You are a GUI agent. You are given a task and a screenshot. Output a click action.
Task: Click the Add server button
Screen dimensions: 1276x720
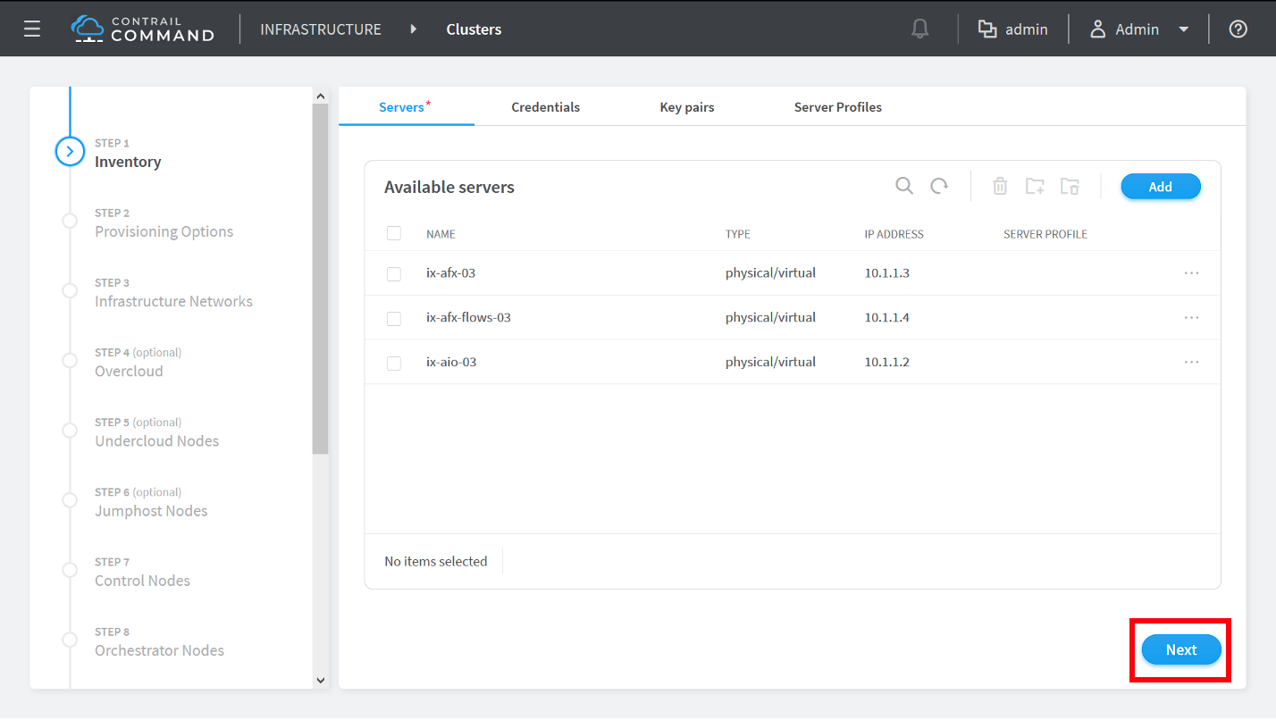(1160, 187)
